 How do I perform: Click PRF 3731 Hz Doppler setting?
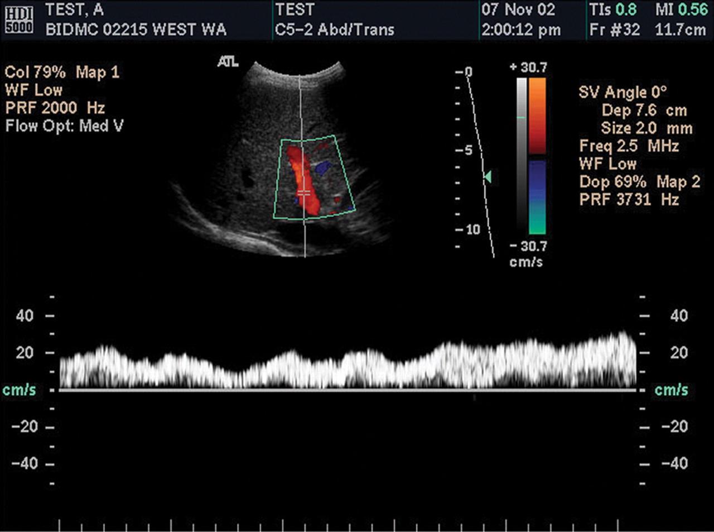[x=629, y=200]
